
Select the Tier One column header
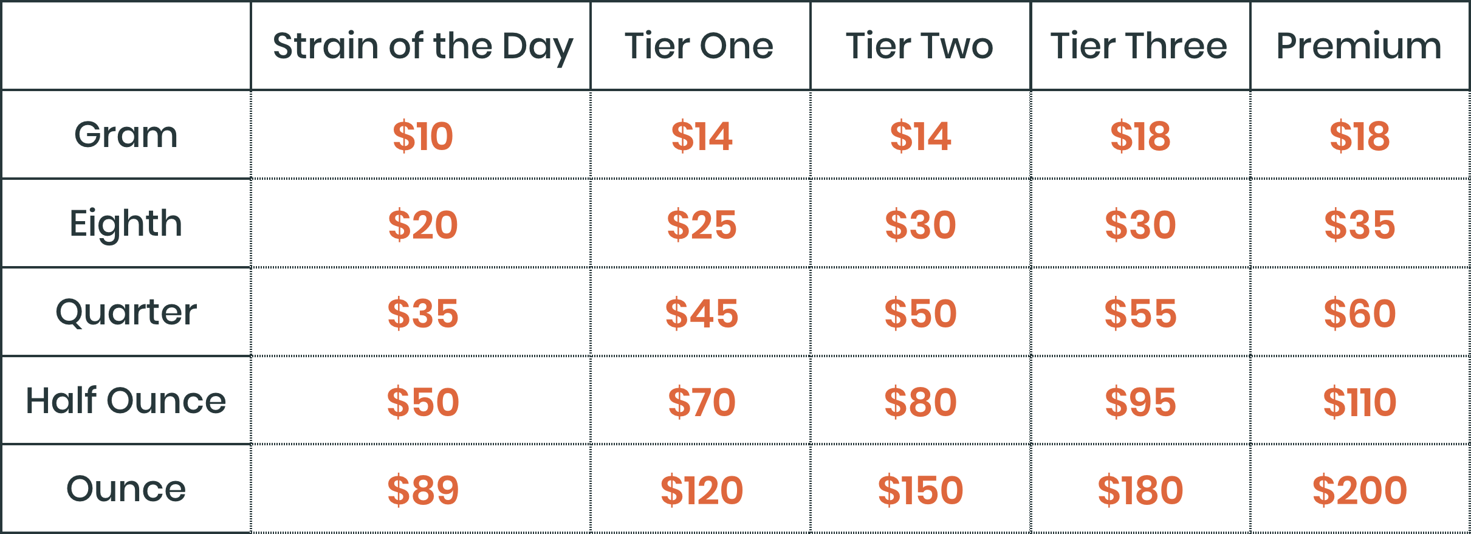click(x=699, y=46)
